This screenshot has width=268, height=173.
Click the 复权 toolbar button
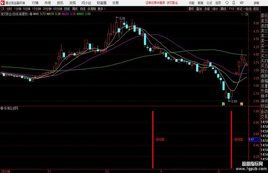[191, 9]
